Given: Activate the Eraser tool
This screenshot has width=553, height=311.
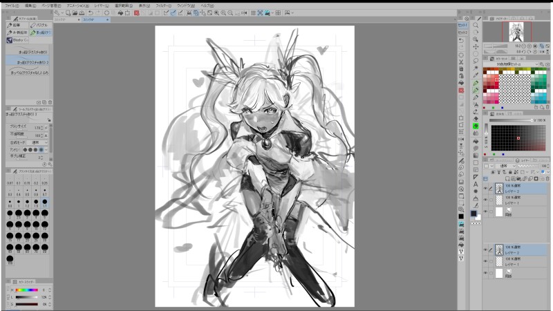Looking at the screenshot, I should [476, 119].
